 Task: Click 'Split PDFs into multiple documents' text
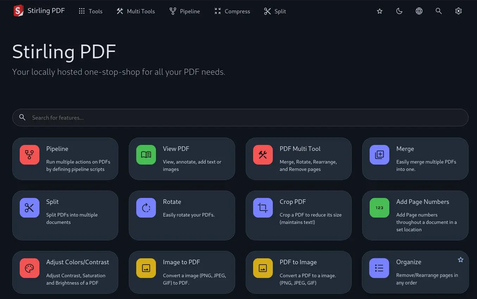[72, 218]
